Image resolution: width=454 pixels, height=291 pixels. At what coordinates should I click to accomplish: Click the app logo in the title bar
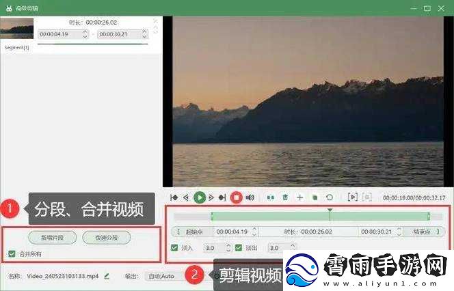coord(9,8)
